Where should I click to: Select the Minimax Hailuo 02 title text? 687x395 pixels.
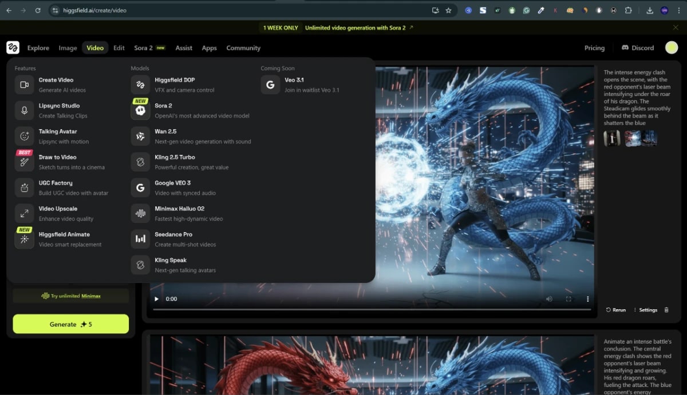[x=179, y=209]
